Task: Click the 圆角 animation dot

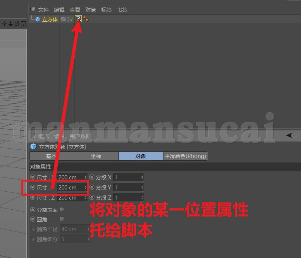Action: pyautogui.click(x=33, y=219)
